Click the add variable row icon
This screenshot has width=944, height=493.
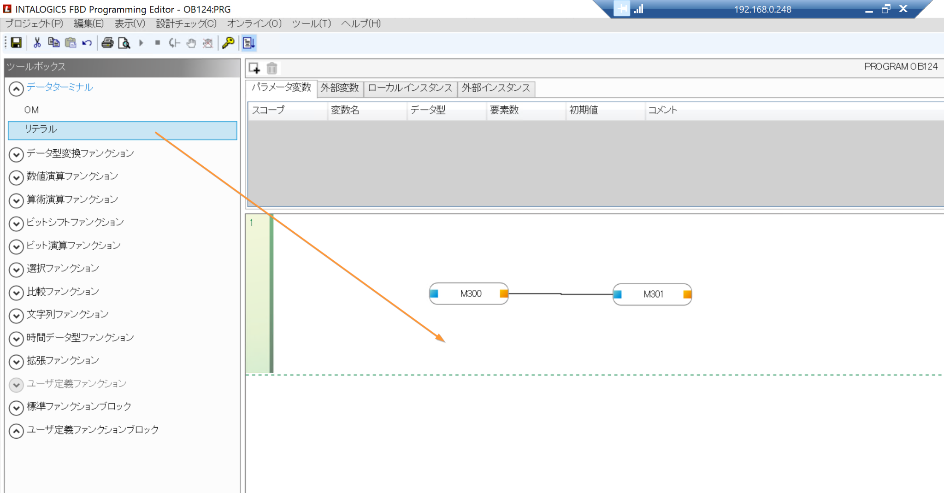pyautogui.click(x=254, y=68)
